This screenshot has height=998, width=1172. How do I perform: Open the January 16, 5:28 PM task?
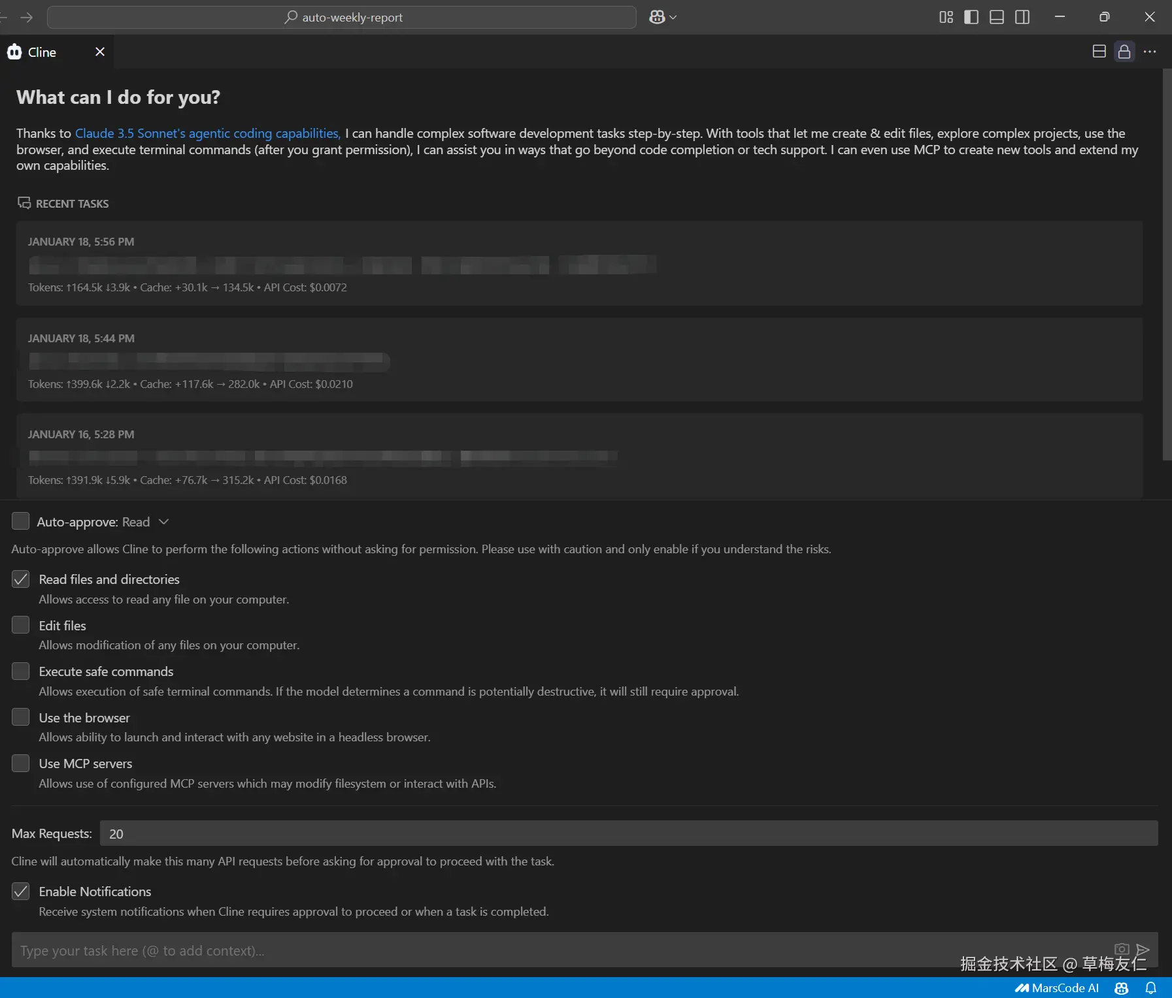[x=579, y=456]
